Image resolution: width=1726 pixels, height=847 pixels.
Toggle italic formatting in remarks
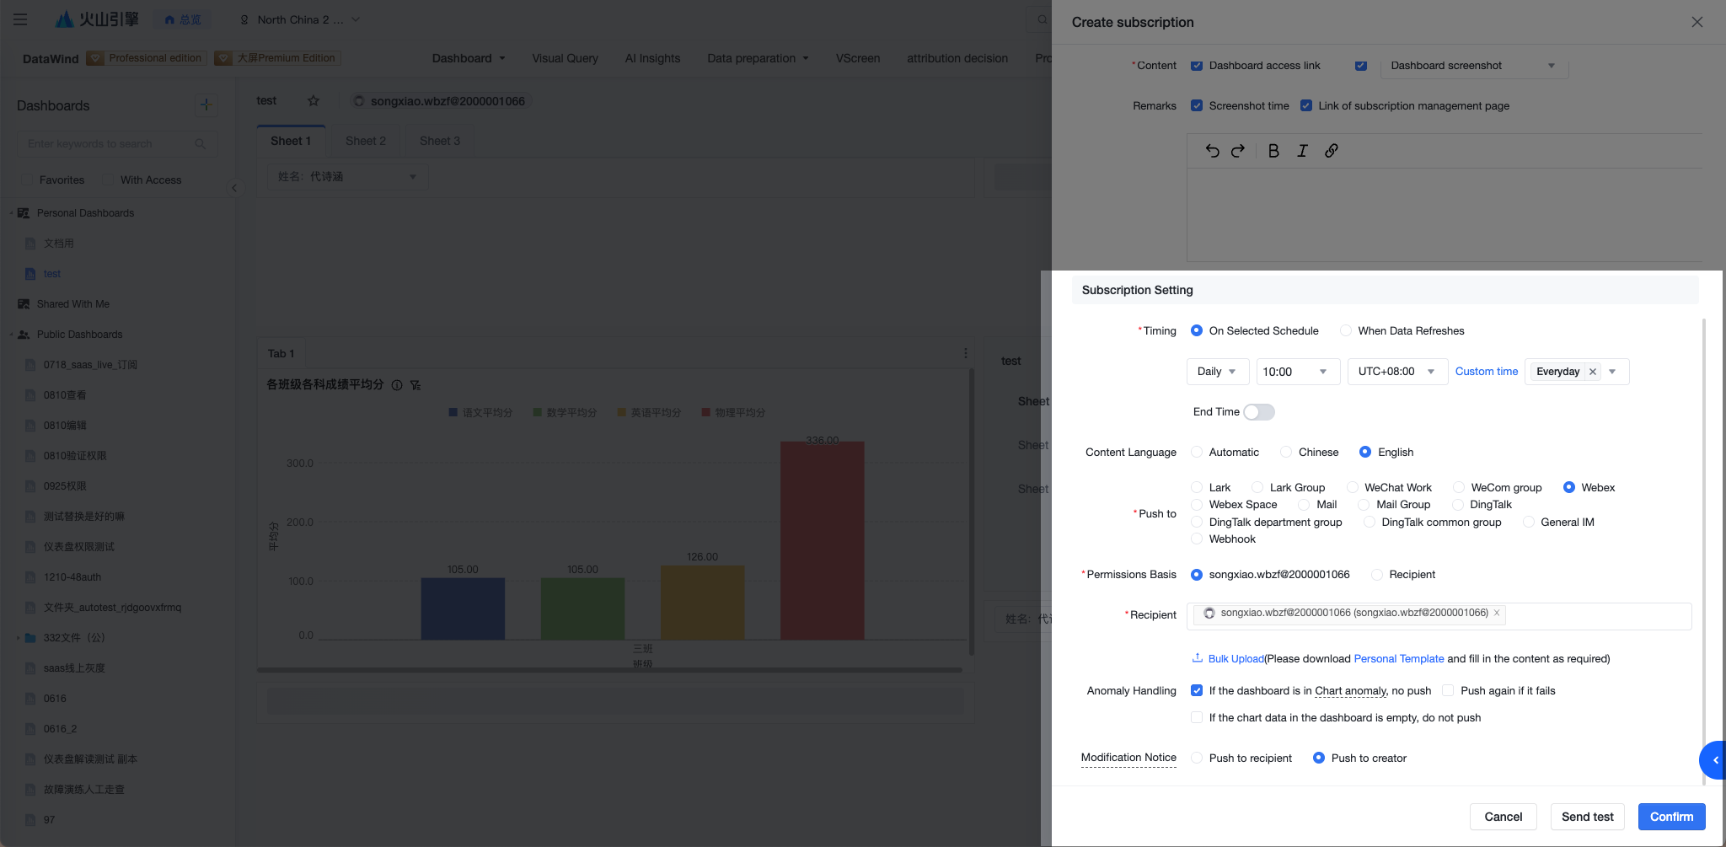tap(1302, 151)
